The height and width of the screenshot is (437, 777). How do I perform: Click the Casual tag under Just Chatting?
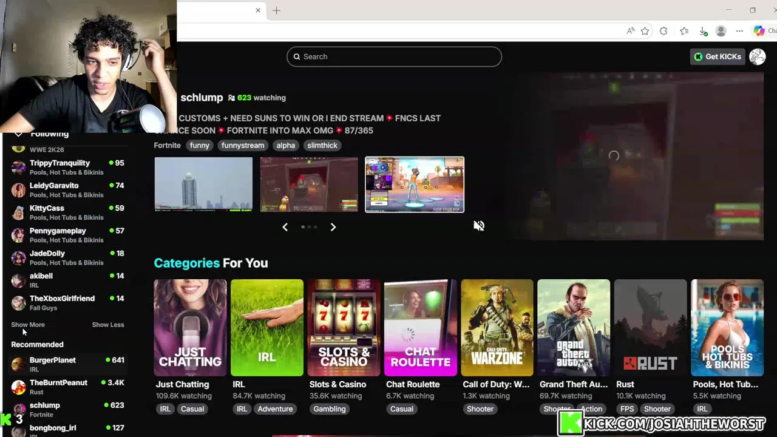pos(192,408)
